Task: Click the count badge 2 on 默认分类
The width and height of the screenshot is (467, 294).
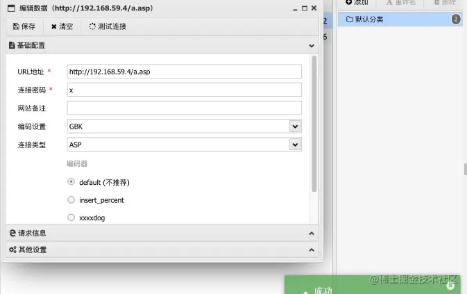Action: click(x=456, y=19)
